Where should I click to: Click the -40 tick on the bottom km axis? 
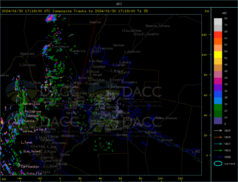(x=19, y=179)
